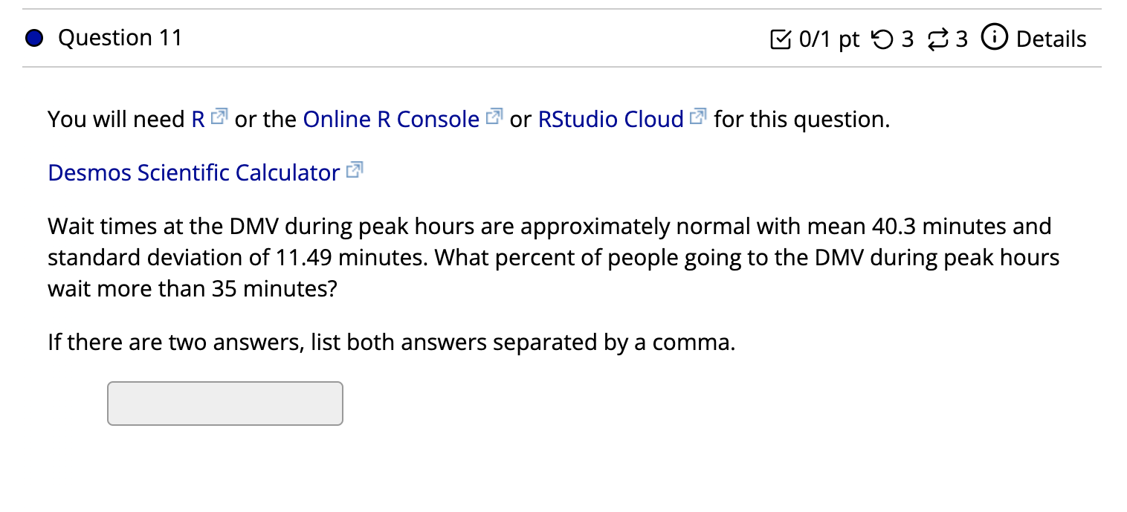Open the Online R Console link

point(391,119)
